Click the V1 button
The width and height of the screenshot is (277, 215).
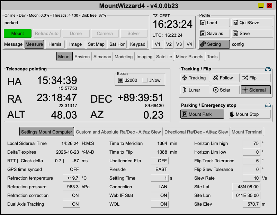pyautogui.click(x=158, y=44)
